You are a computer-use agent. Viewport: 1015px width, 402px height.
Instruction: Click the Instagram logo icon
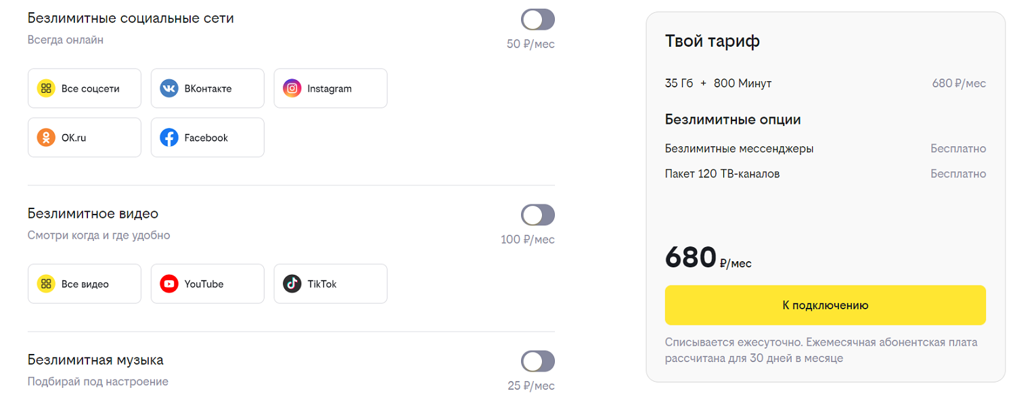coord(292,88)
